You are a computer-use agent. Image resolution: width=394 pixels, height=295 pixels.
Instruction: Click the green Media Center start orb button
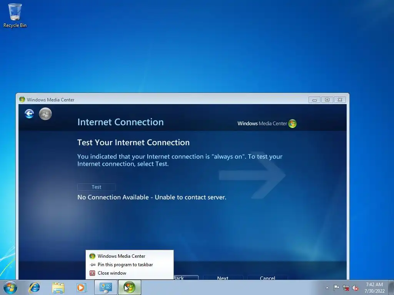45,114
